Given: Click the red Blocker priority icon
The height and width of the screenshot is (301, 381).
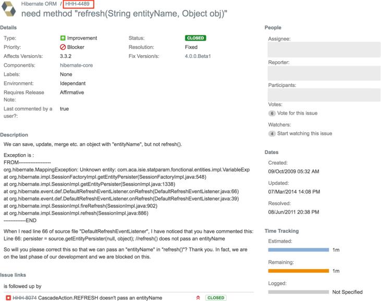Looking at the screenshot, I should pos(63,47).
